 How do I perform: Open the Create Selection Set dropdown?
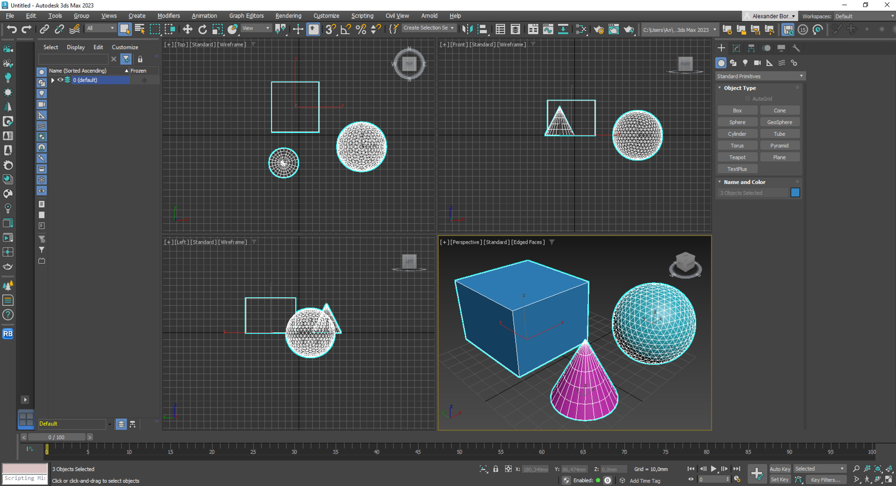428,28
